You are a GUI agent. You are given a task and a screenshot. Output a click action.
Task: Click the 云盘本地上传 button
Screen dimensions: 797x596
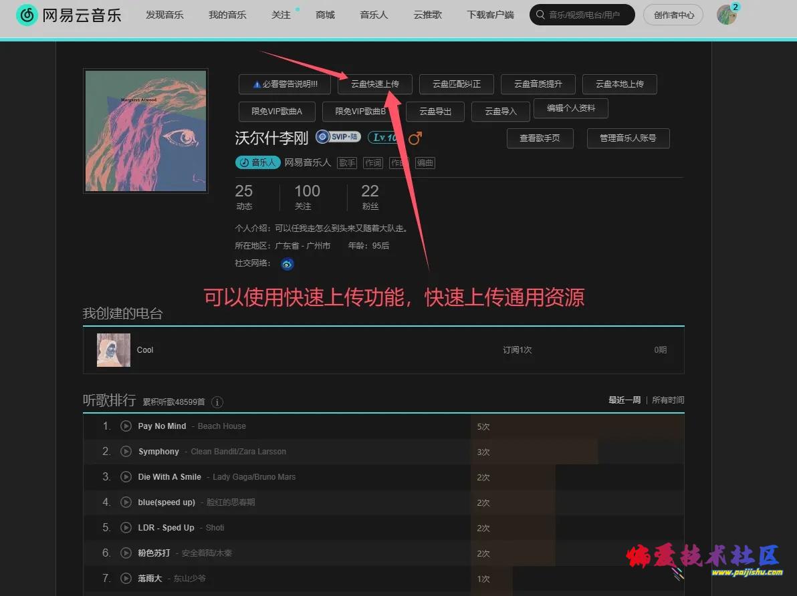point(620,84)
